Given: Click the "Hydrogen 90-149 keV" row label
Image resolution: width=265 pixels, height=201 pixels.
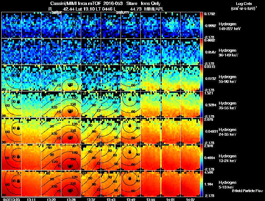Looking at the screenshot, I should 228,53.
